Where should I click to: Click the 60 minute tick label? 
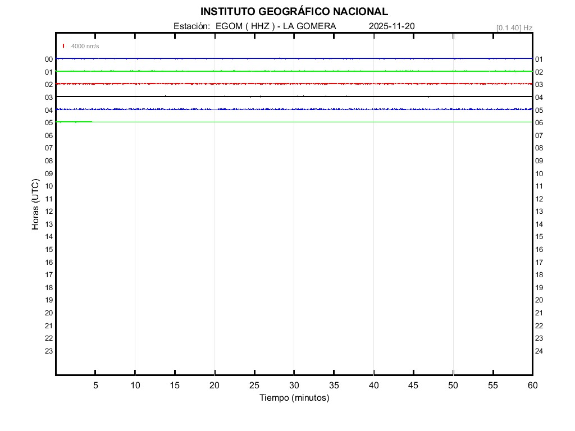point(532,386)
